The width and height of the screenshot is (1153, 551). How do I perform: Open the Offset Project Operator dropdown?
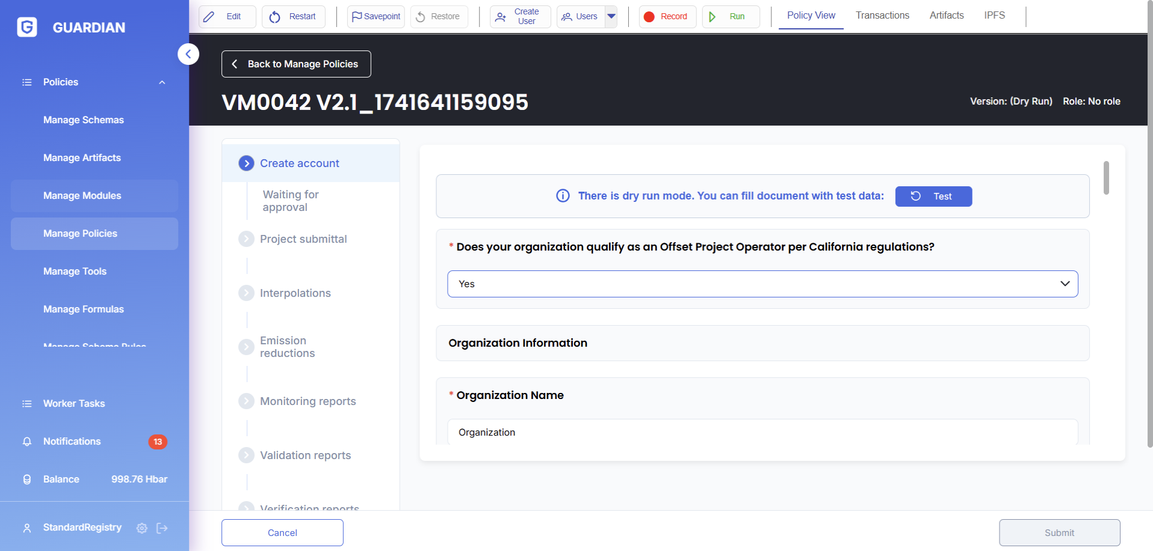762,284
